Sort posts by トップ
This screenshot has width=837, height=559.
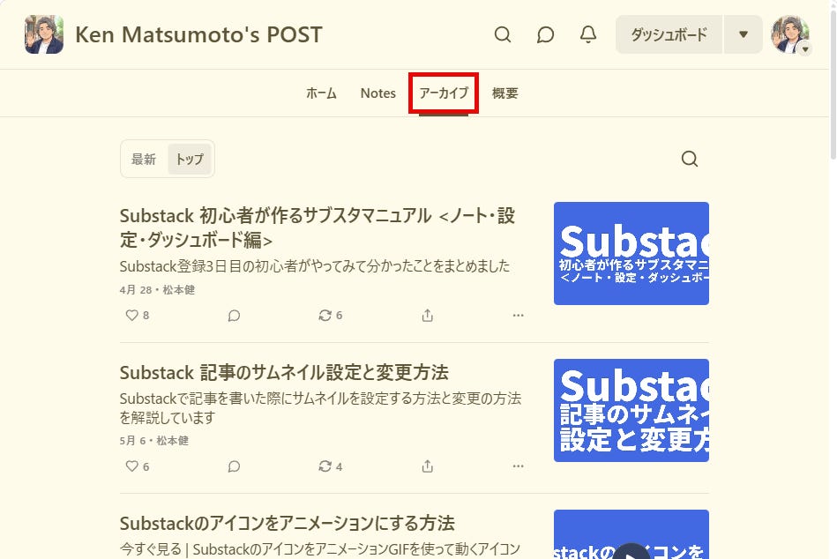click(x=190, y=159)
